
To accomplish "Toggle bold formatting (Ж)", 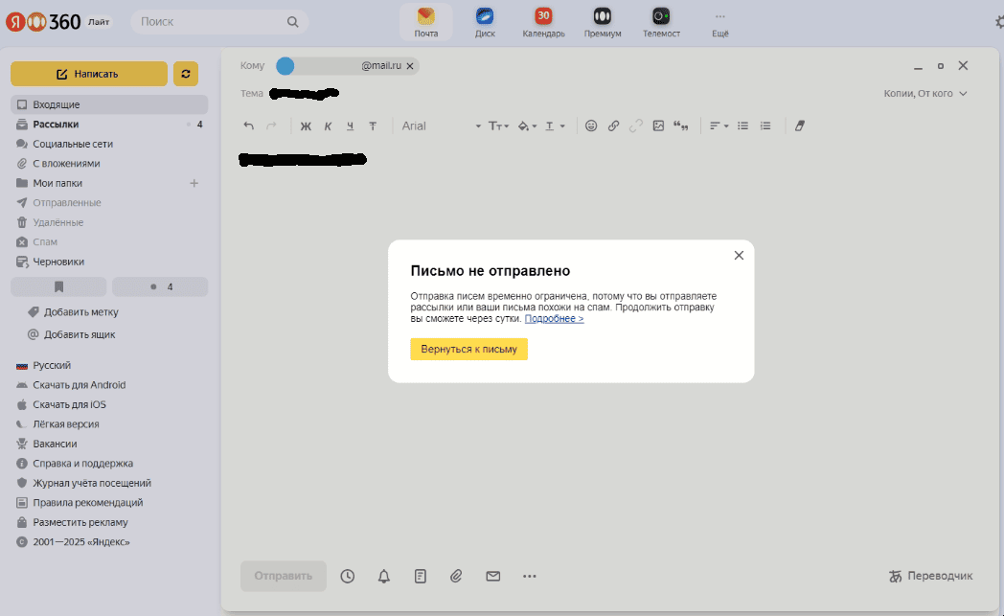I will pyautogui.click(x=306, y=125).
